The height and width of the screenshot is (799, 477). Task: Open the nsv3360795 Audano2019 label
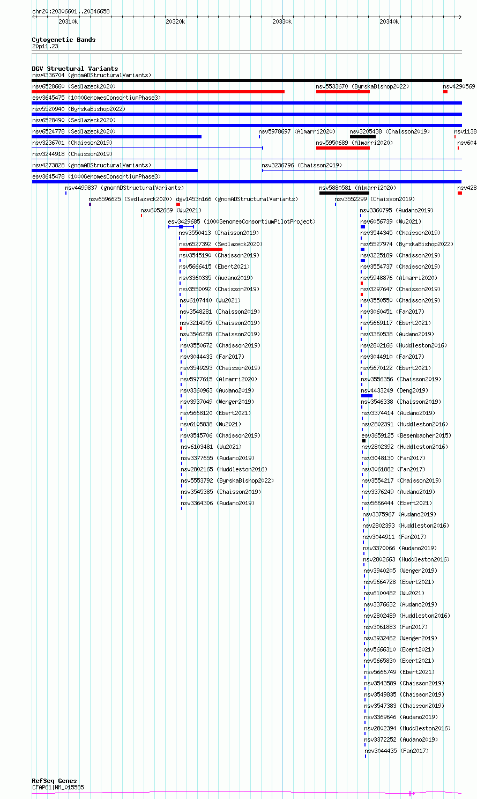coord(397,210)
